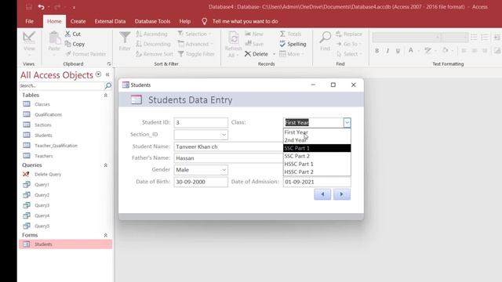Switch to the External Data tab
The width and height of the screenshot is (502, 282).
(x=110, y=21)
